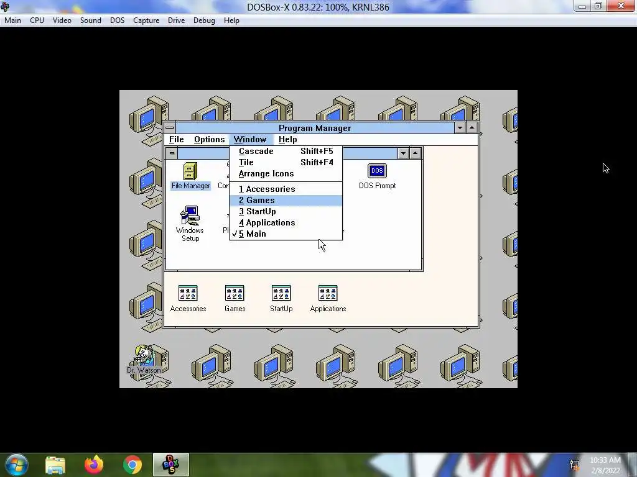Select 2 Games in the Window menu
637x477 pixels.
(286, 201)
